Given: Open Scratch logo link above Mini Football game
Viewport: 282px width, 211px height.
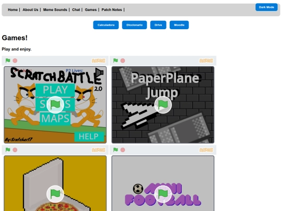Looking at the screenshot, I should pos(206,150).
